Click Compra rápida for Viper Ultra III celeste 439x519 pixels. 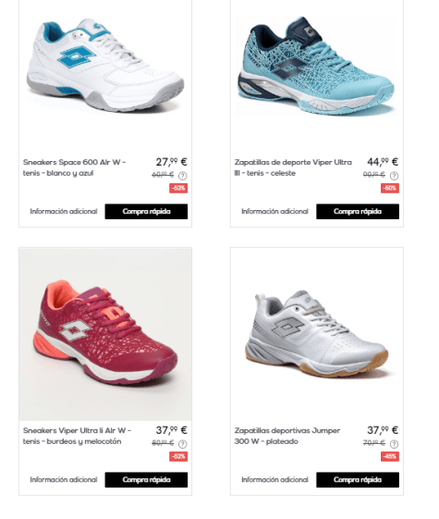coord(358,212)
